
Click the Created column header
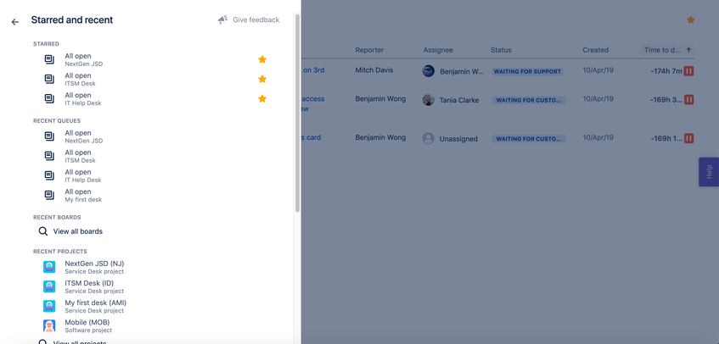(x=595, y=50)
